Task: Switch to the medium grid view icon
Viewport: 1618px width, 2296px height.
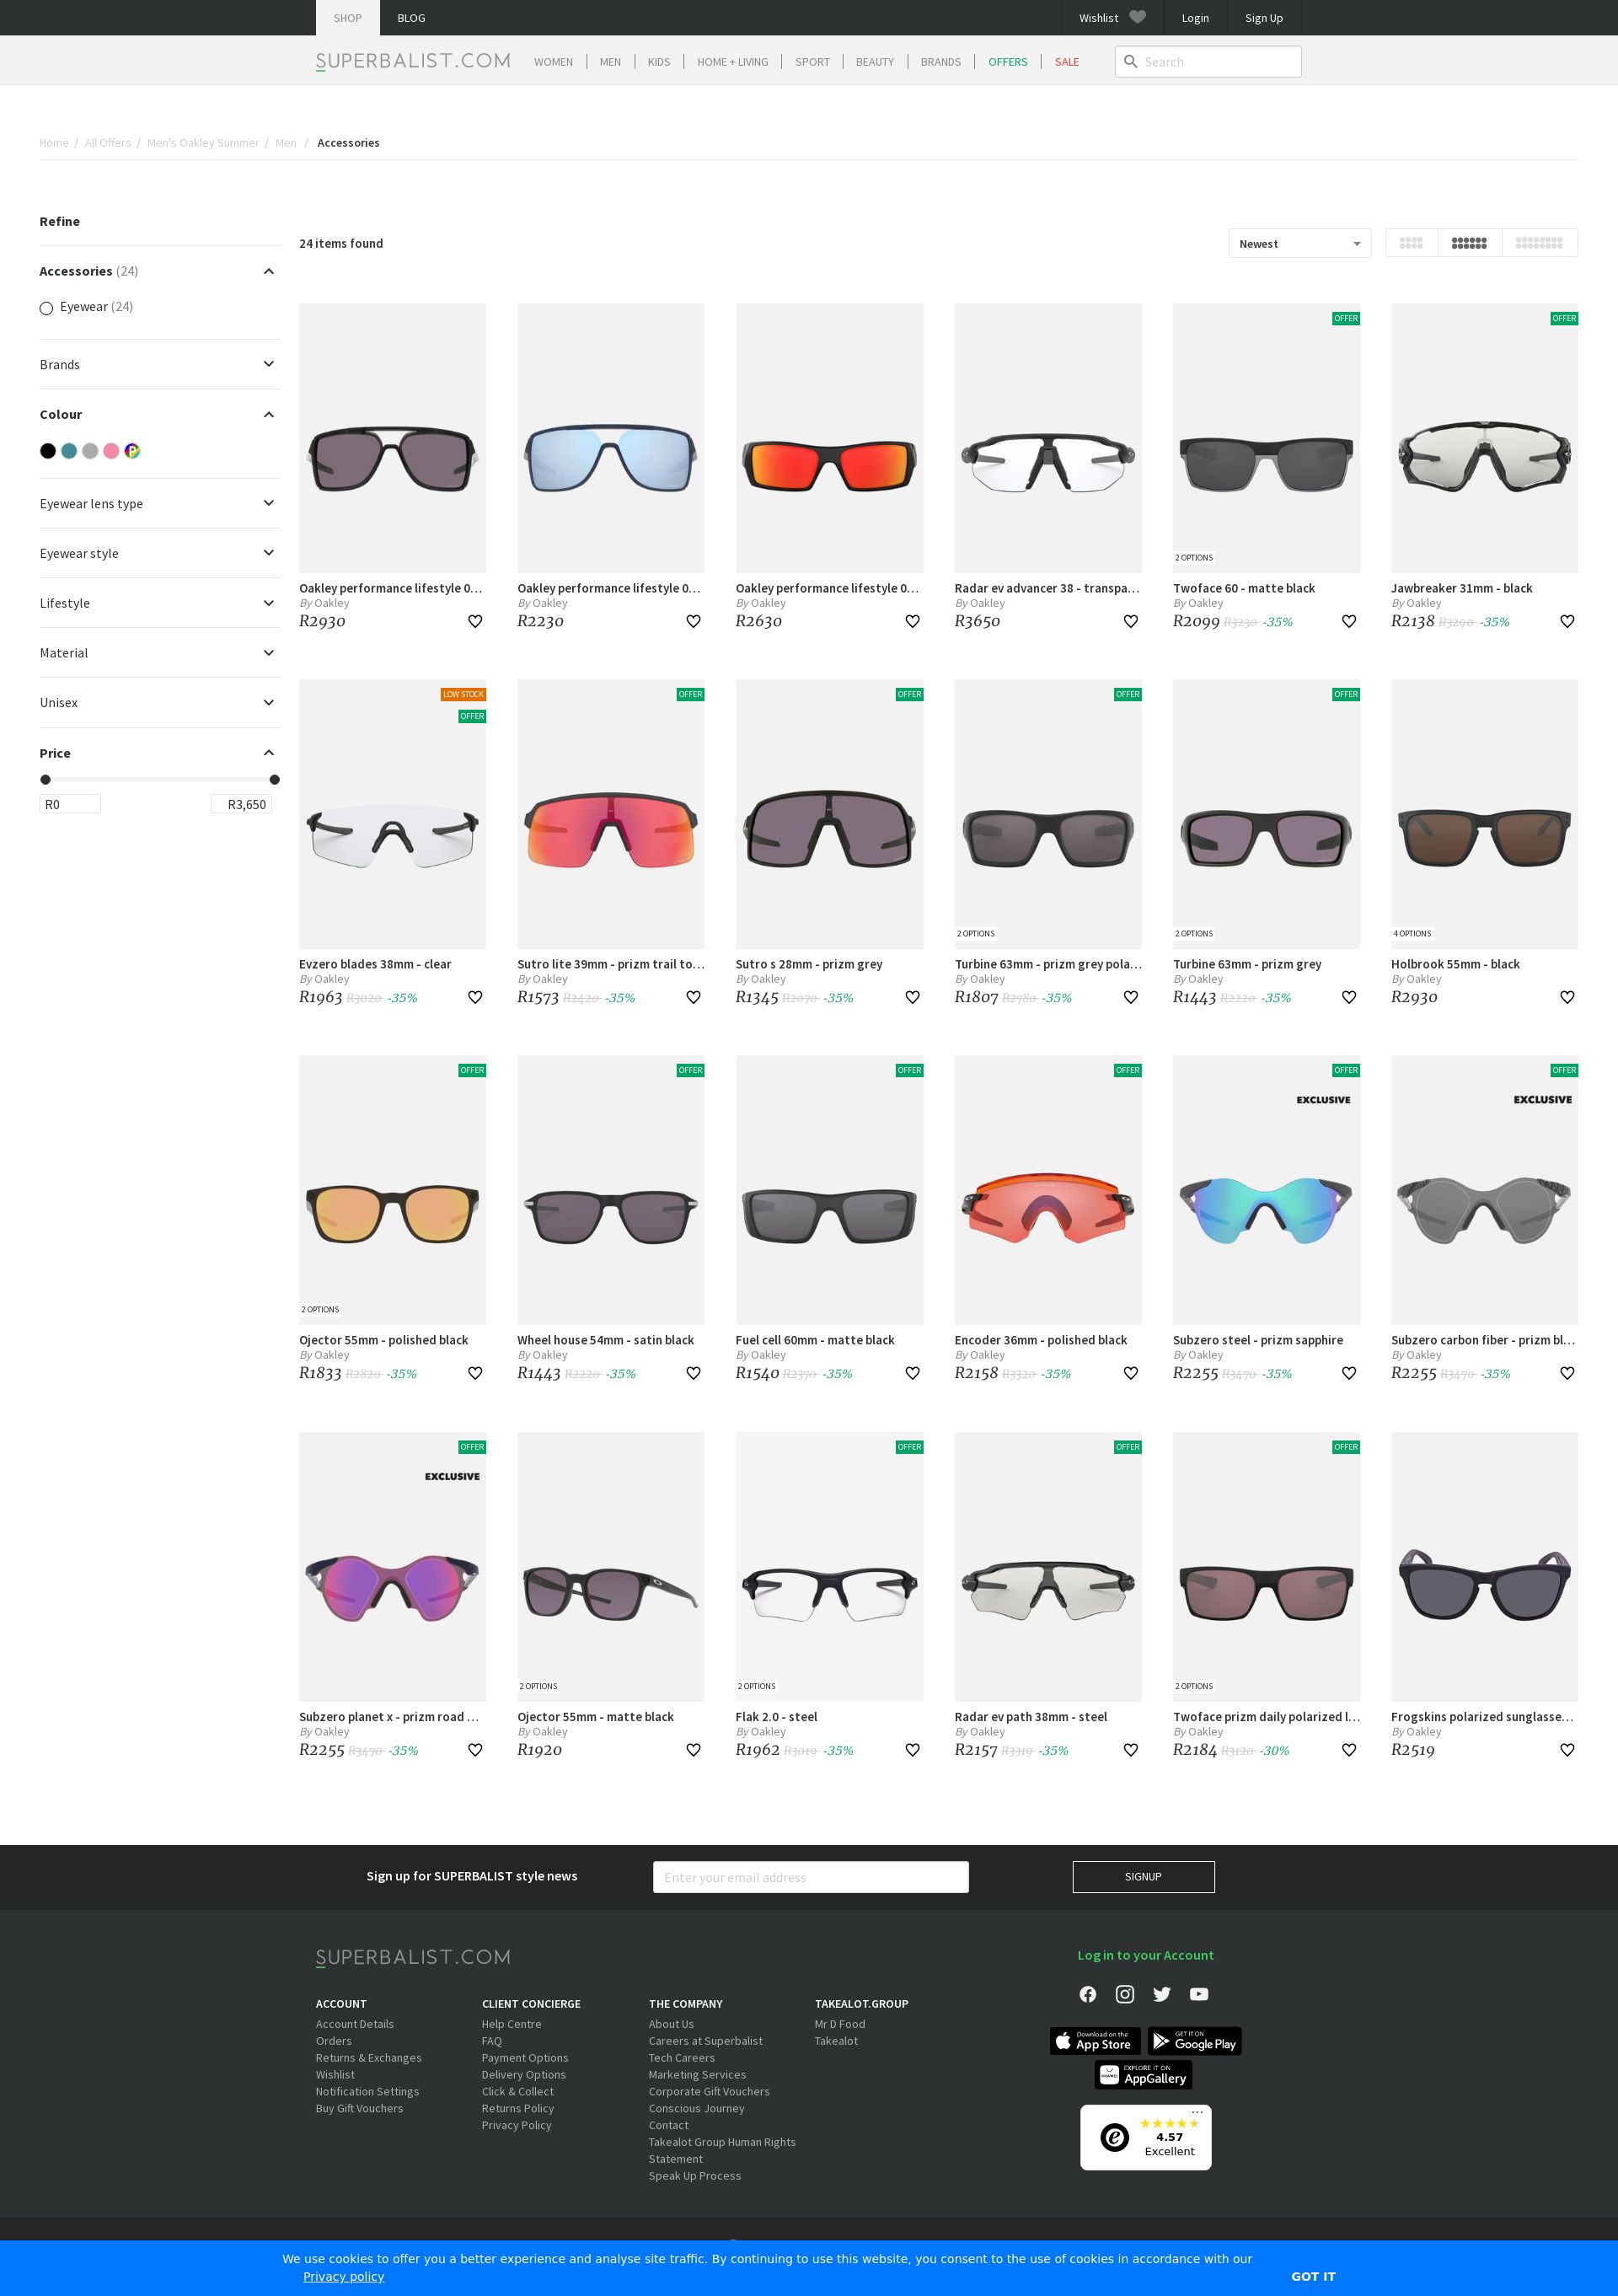Action: (1469, 243)
